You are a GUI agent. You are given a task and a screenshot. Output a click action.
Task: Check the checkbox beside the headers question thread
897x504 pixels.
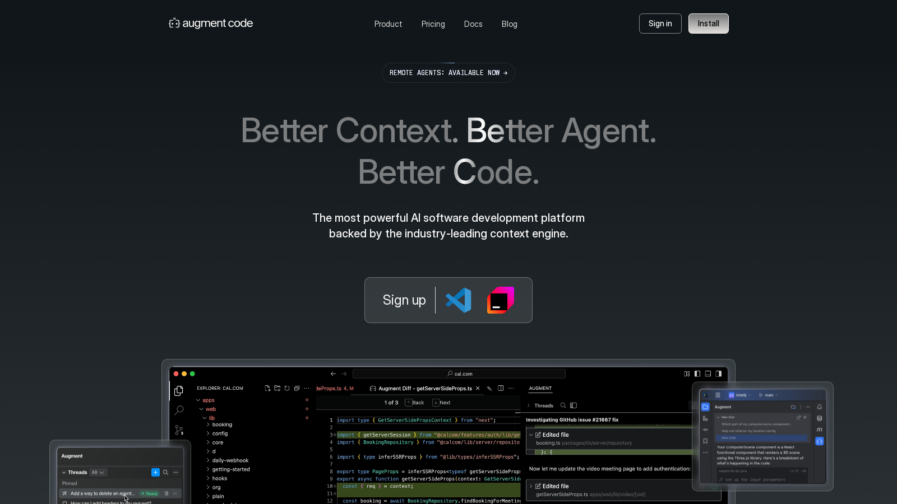pos(64,502)
